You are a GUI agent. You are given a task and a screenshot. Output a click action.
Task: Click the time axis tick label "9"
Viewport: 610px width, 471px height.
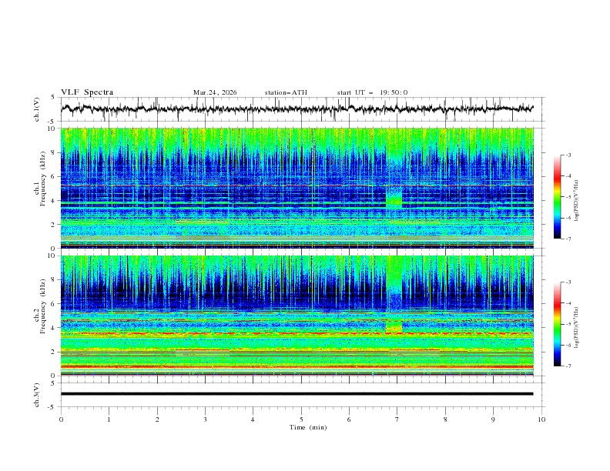click(493, 419)
